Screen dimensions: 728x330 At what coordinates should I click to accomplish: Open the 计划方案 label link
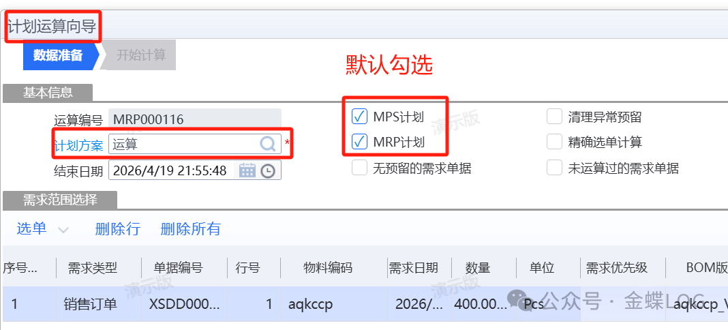(x=78, y=145)
